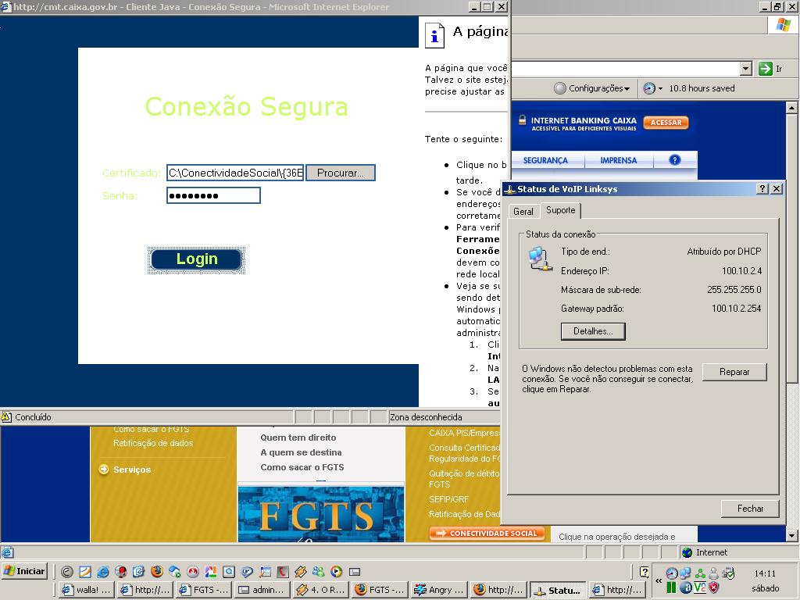The width and height of the screenshot is (800, 600).
Task: Expand the hours-saved clock dropdown
Action: click(660, 89)
